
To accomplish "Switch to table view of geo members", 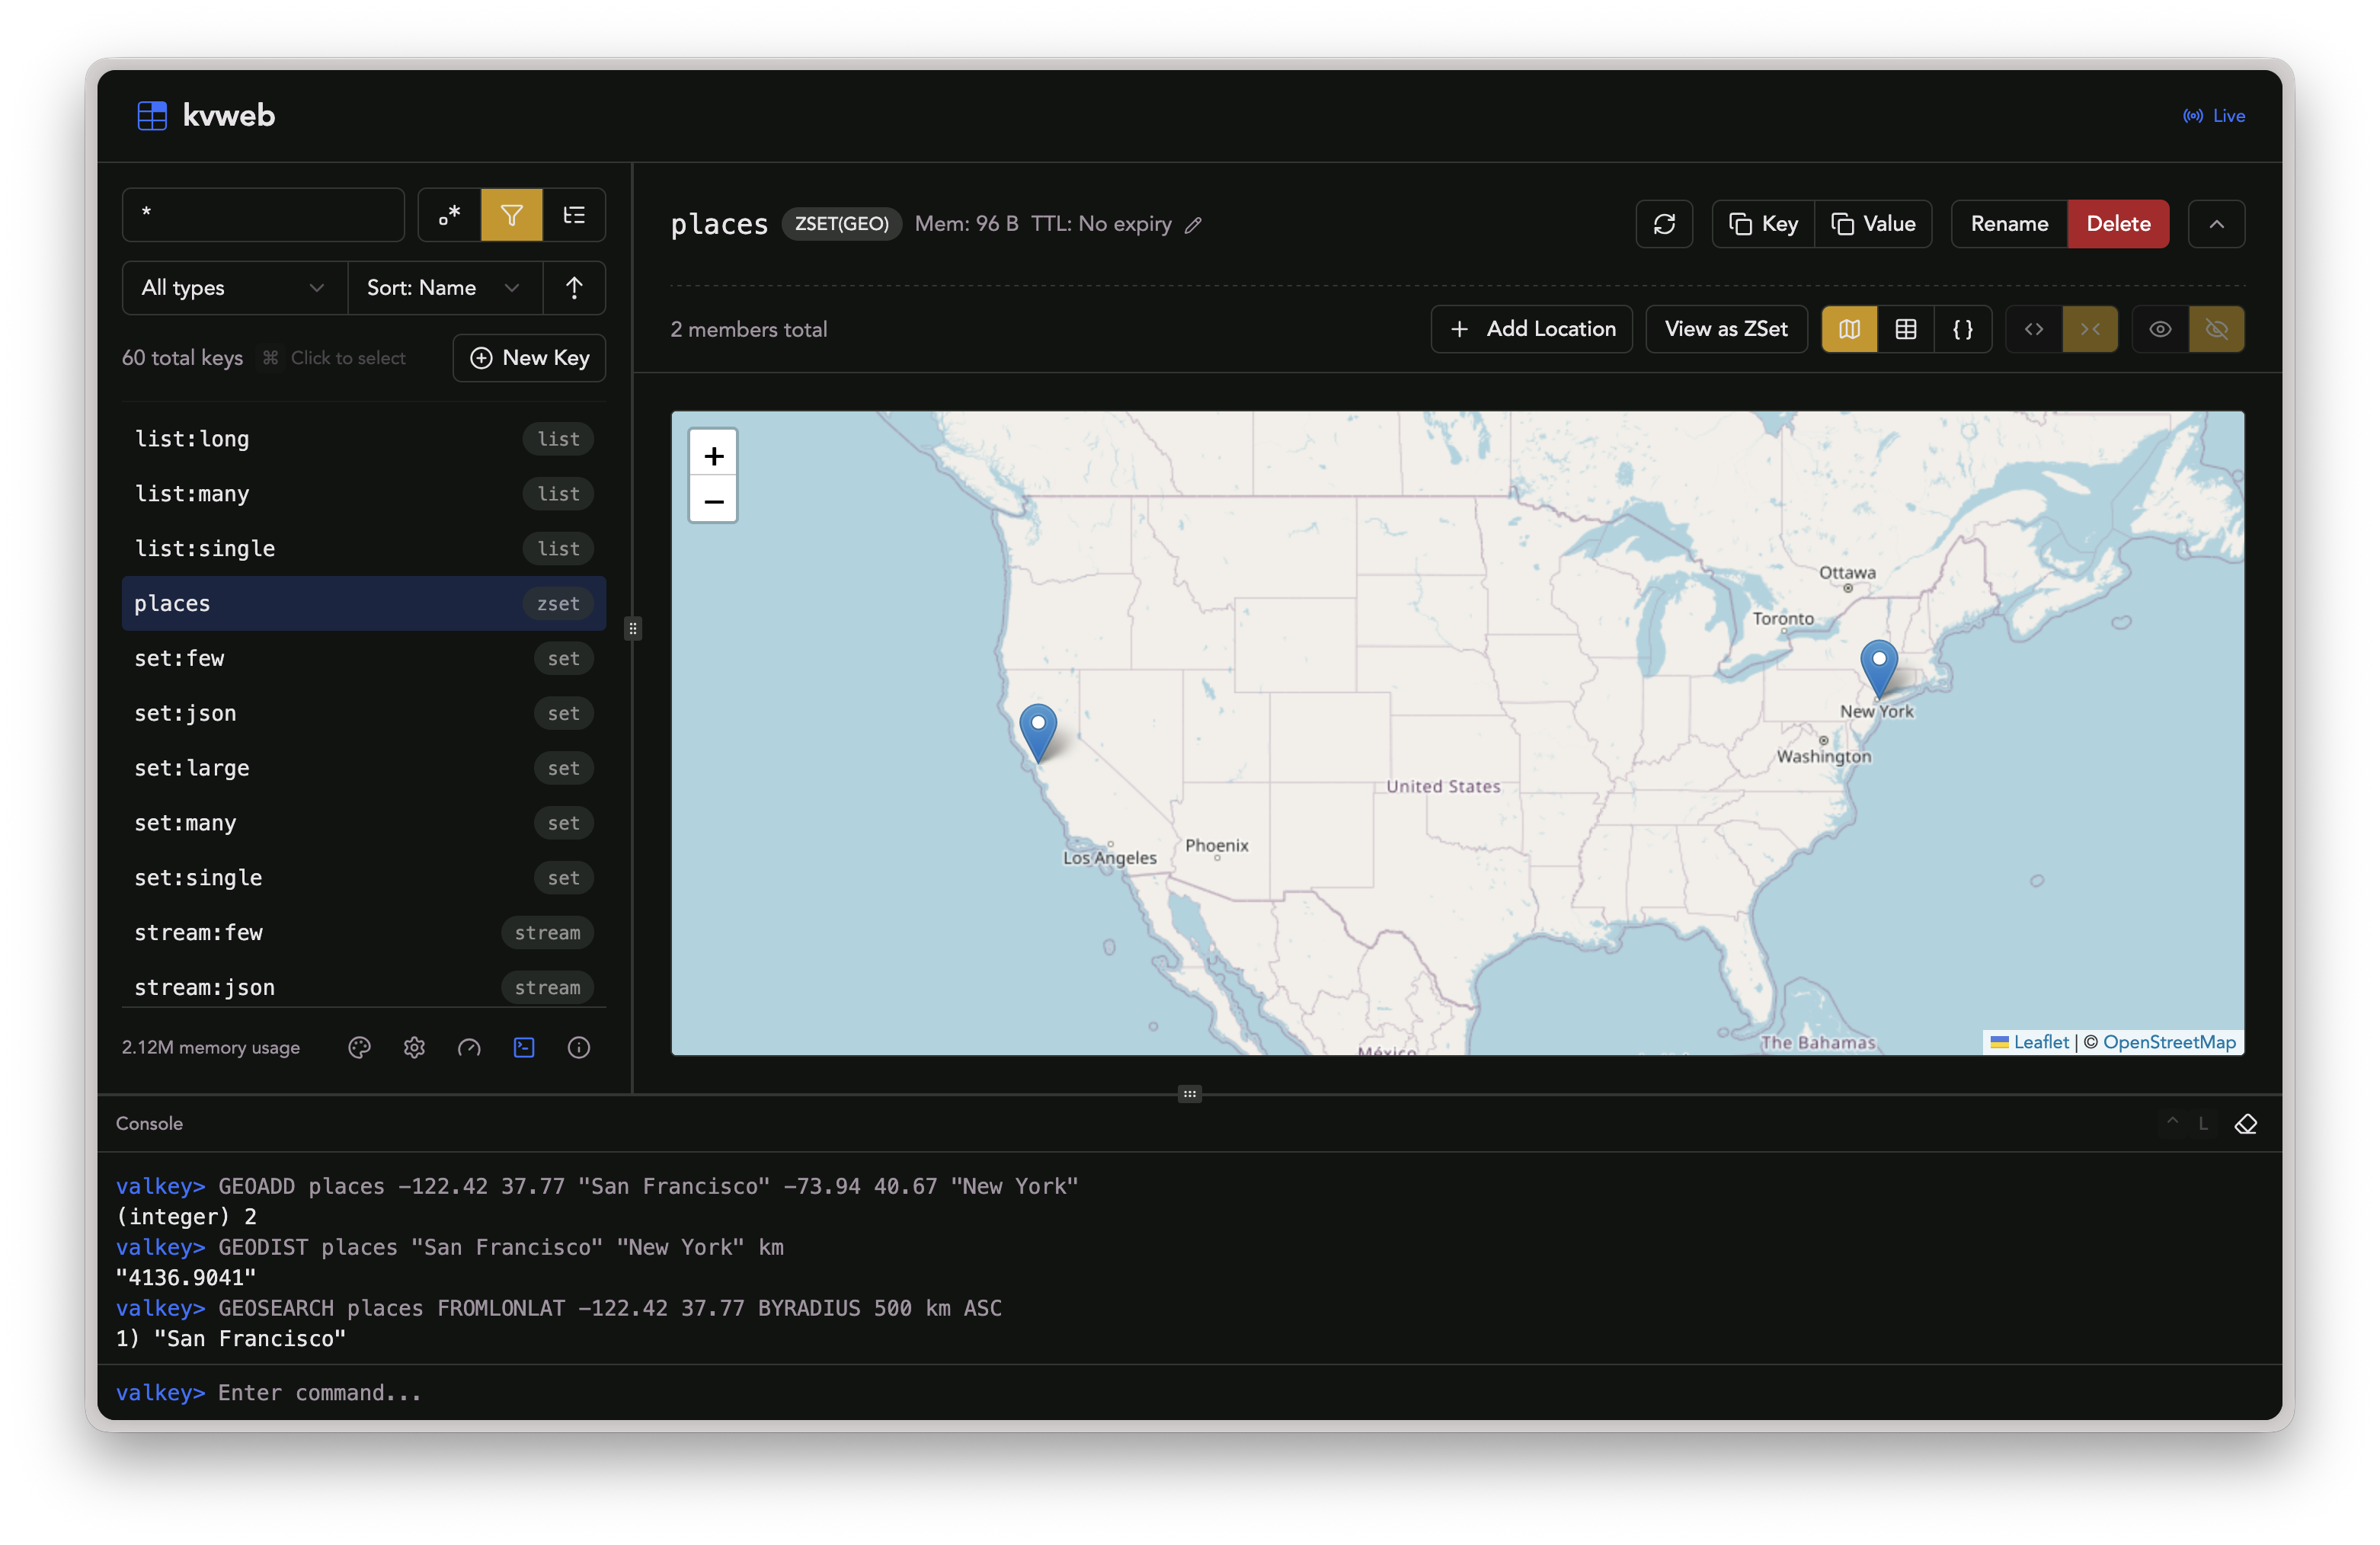I will click(1905, 329).
